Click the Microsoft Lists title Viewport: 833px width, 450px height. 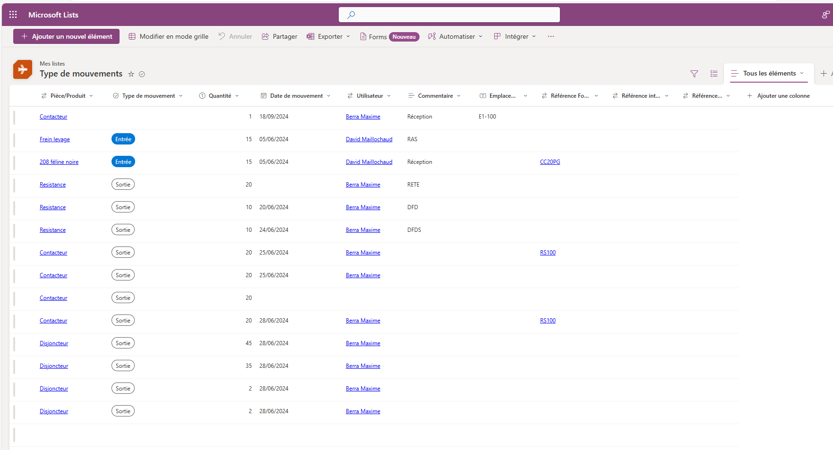(53, 15)
